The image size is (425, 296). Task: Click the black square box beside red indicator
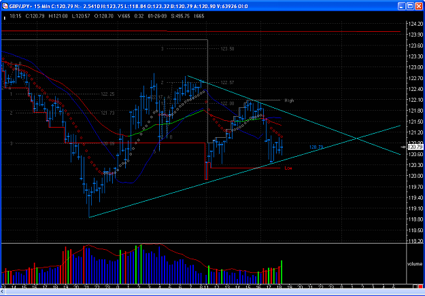point(415,286)
